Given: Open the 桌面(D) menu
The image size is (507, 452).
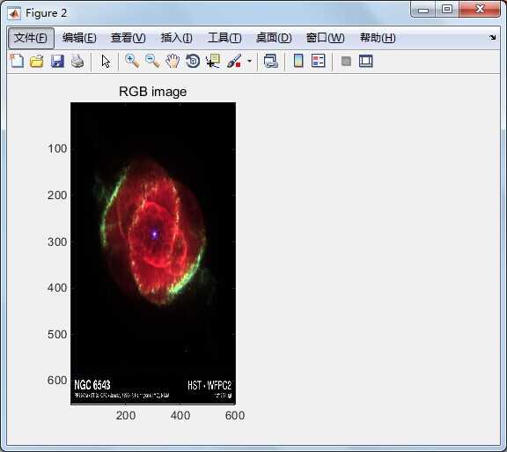Looking at the screenshot, I should [x=274, y=38].
